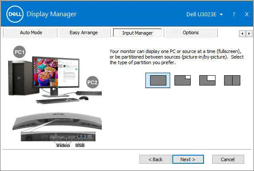
Task: Click the 'Display Manager' title text
Action: (x=51, y=14)
